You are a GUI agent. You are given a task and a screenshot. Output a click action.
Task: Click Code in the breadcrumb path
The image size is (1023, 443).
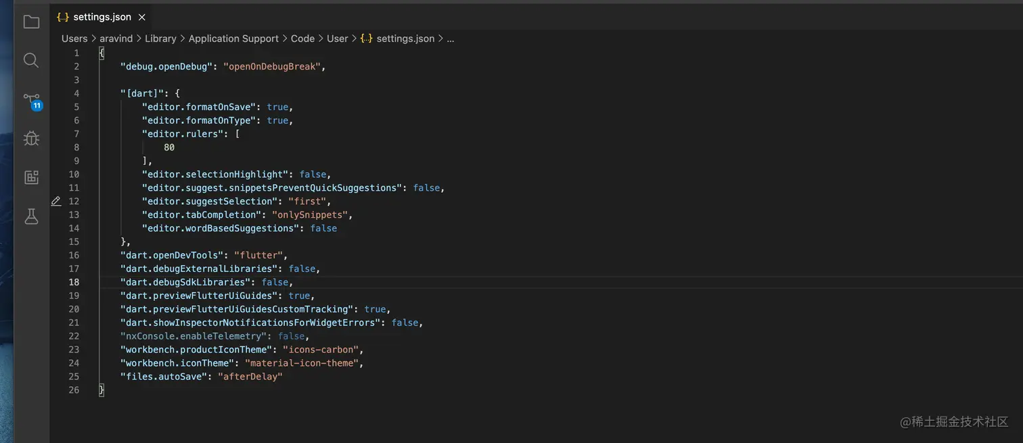coord(302,39)
